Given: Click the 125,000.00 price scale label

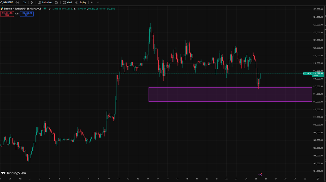Looking at the screenshot, I should (318, 9).
